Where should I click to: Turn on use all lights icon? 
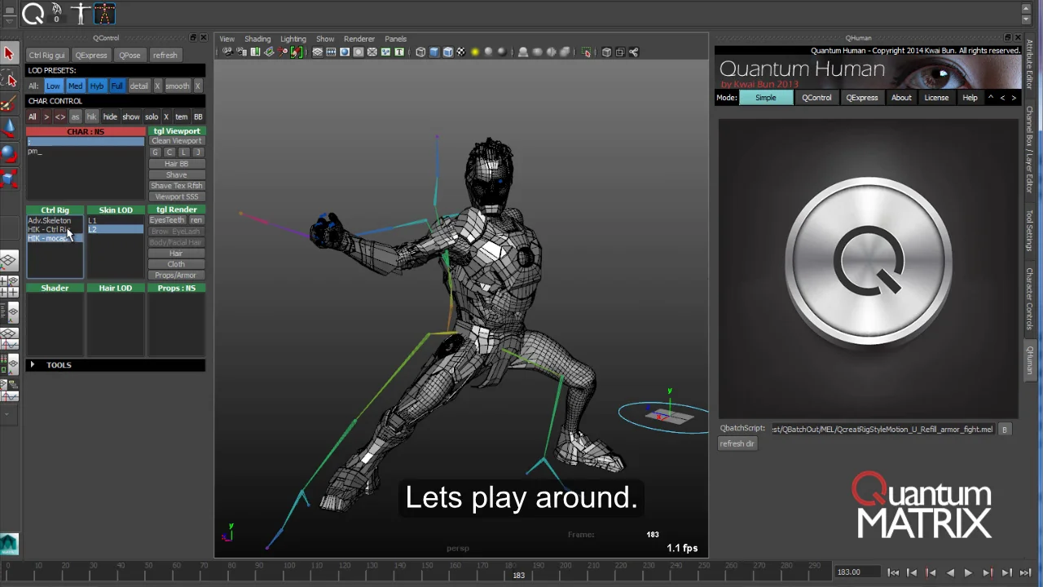point(475,52)
